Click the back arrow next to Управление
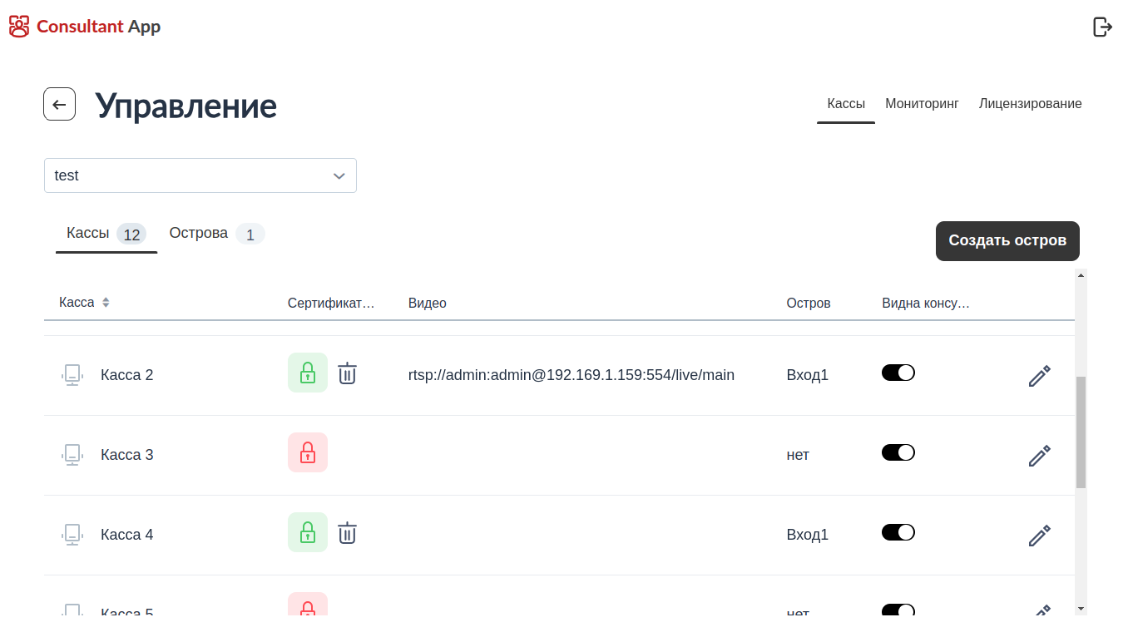 click(x=60, y=104)
